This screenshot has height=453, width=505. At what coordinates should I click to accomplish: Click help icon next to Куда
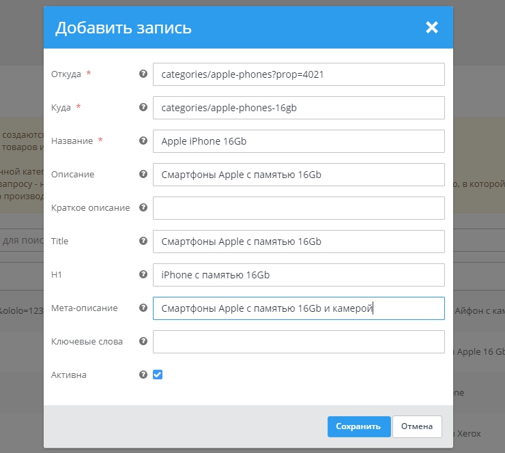pos(143,107)
